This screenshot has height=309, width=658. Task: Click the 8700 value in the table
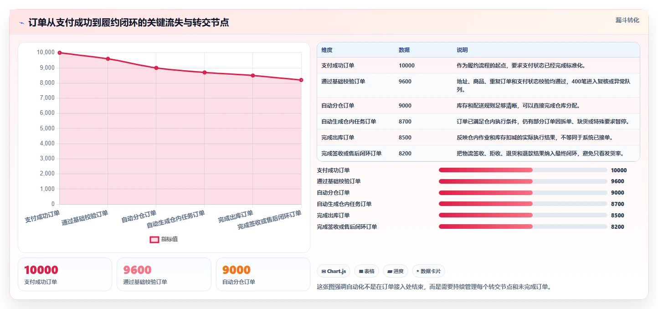click(405, 122)
